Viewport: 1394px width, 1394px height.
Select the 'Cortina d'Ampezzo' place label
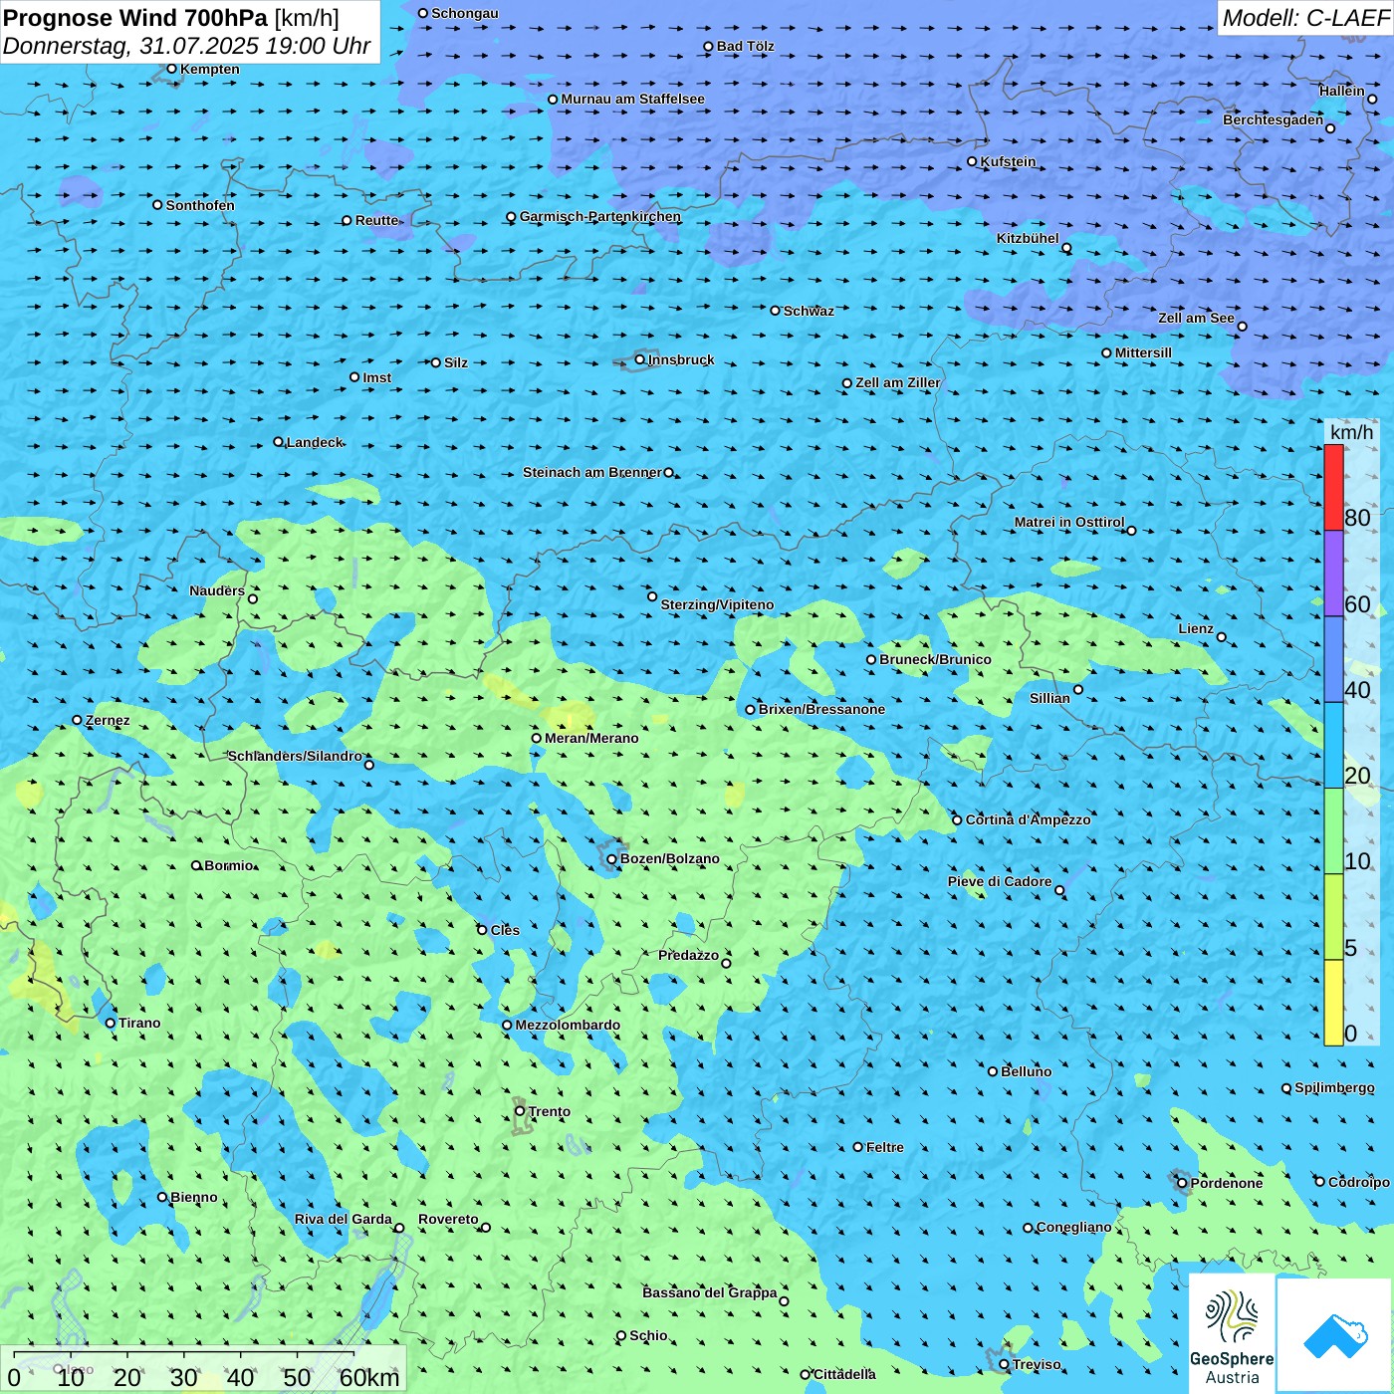[x=1028, y=819]
